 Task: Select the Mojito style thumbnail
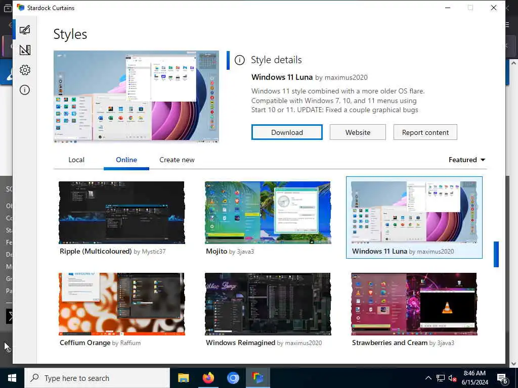tap(268, 213)
